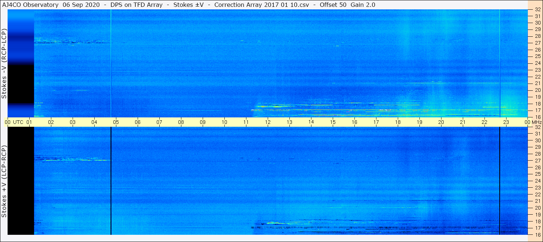Viewport: 543px width, 242px height.
Task: Click 23 MHz label on lower Stokes +V frequency scale
Action: click(x=537, y=187)
